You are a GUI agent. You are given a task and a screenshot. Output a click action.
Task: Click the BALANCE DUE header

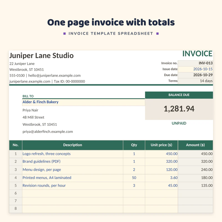[179, 95]
